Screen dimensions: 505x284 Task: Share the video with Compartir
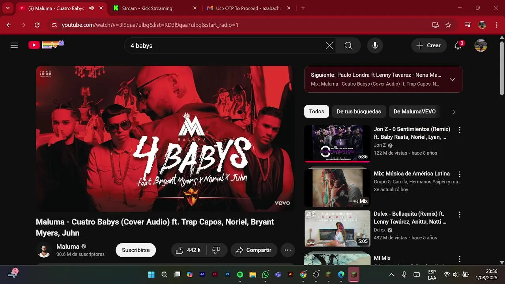coord(254,250)
